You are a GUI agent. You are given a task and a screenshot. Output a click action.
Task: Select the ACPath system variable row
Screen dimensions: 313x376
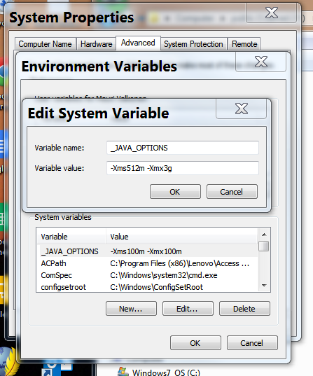pos(147,263)
